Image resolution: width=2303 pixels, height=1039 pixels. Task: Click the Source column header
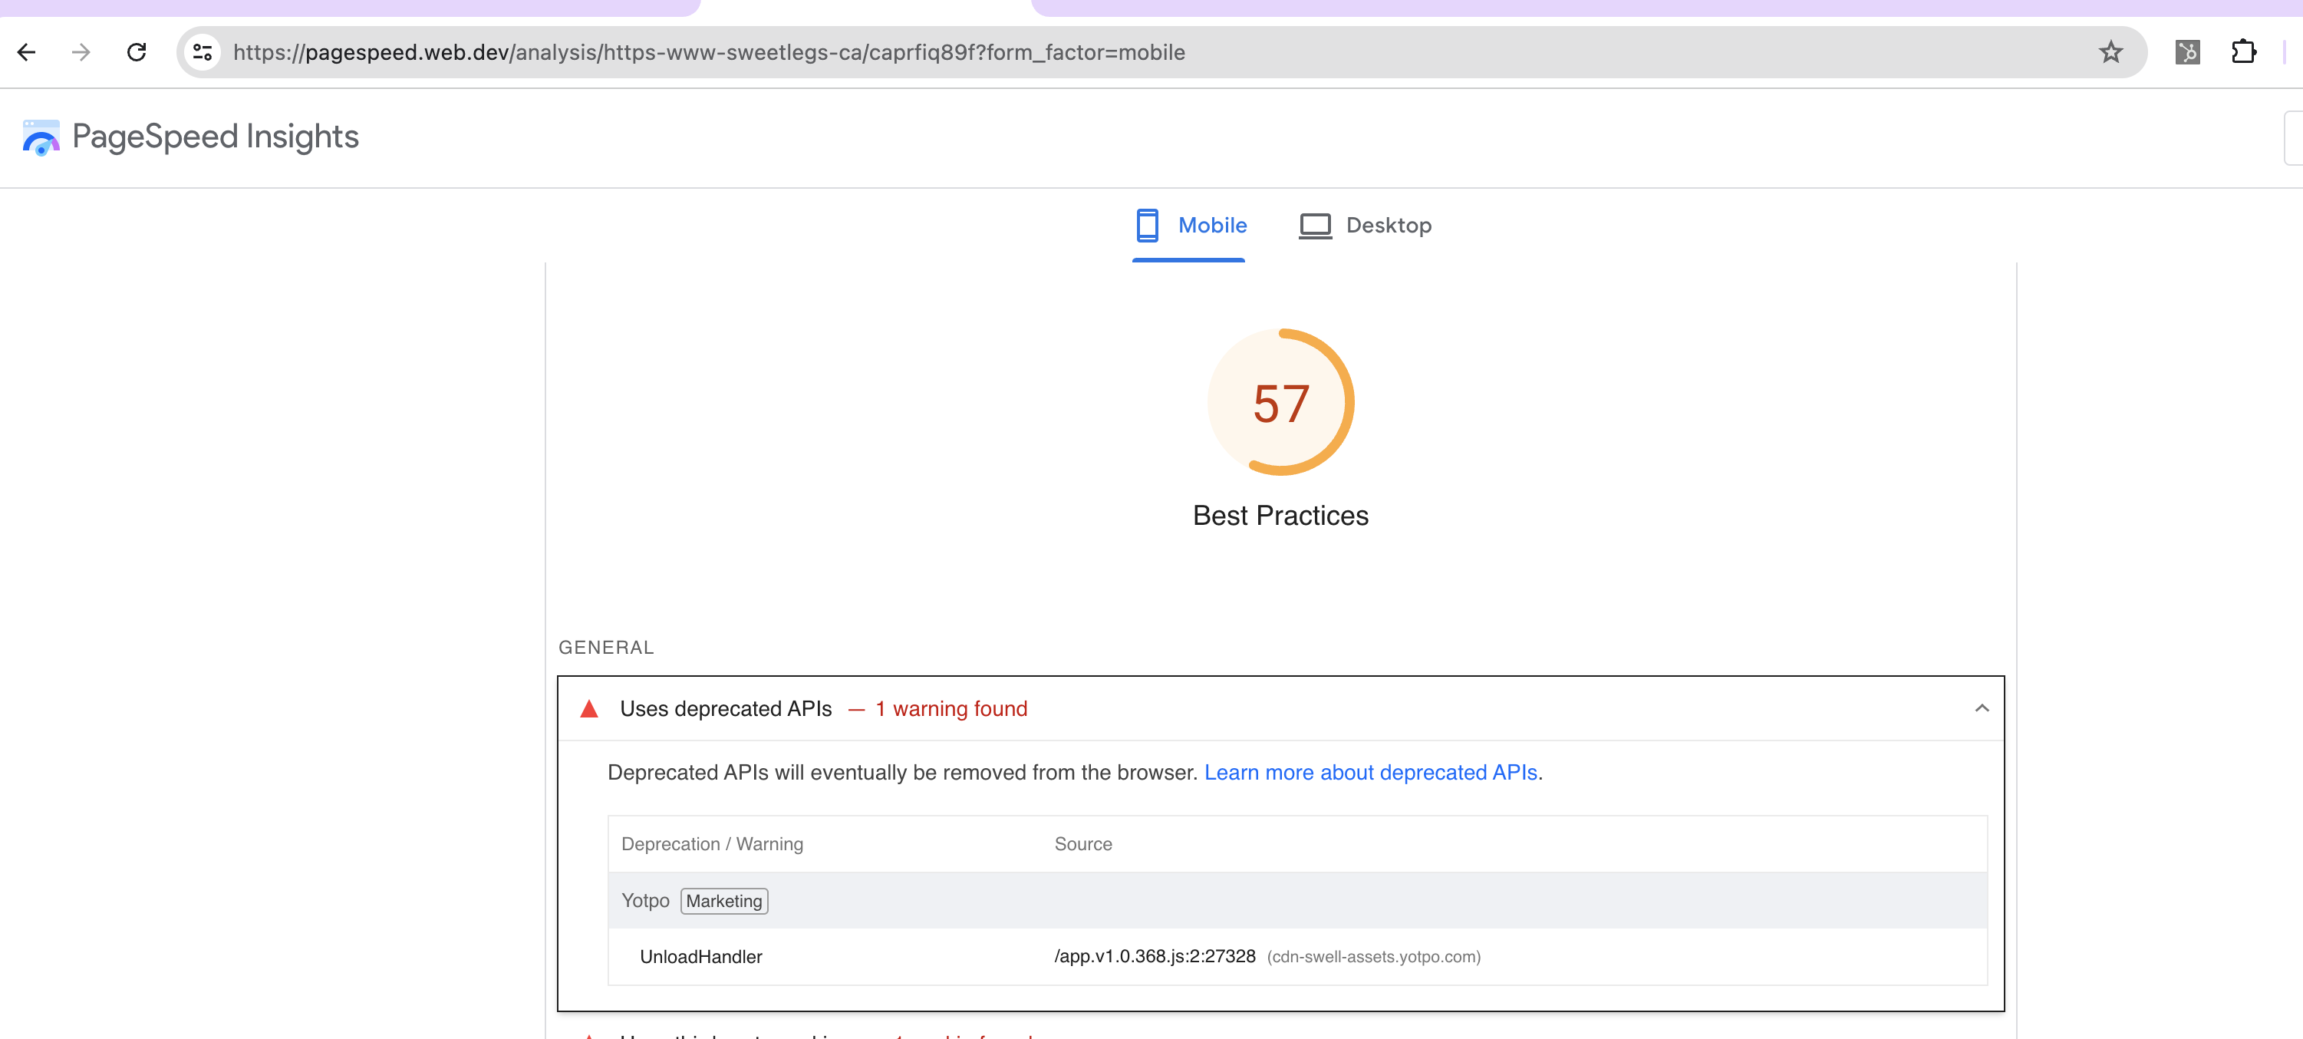point(1083,844)
